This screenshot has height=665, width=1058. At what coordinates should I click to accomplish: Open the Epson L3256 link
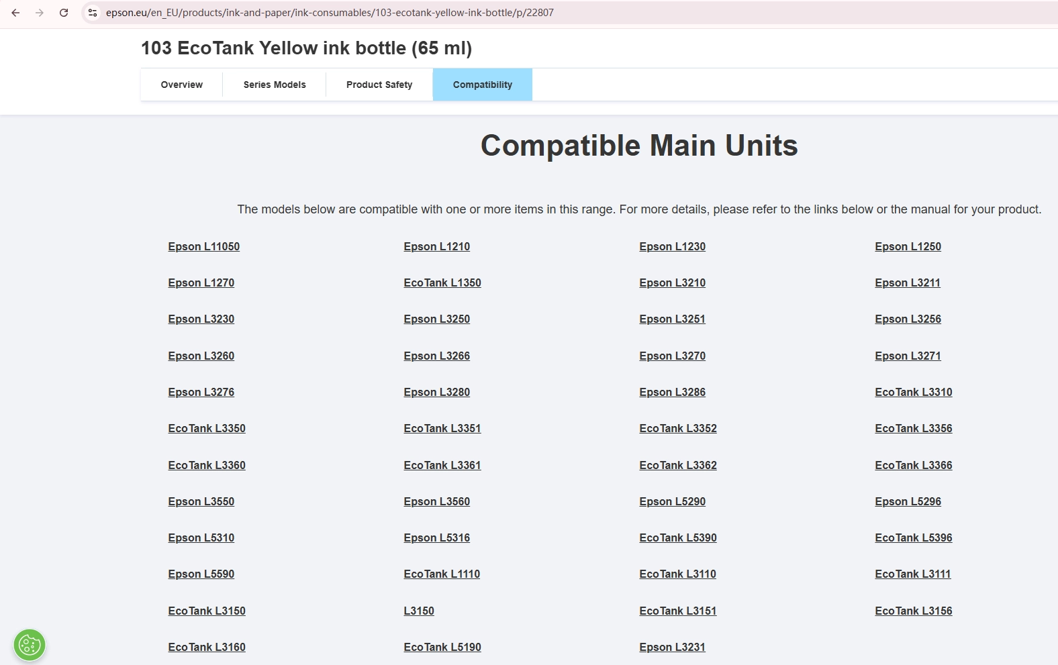[908, 319]
